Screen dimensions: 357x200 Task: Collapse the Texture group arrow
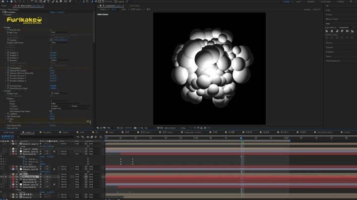(6, 98)
